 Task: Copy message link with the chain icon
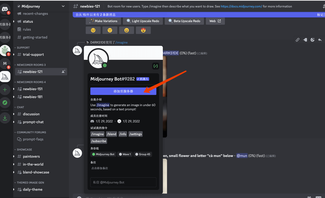point(298,40)
